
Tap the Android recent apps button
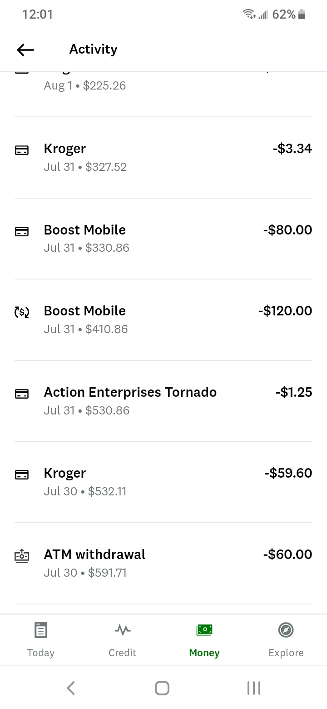[253, 688]
